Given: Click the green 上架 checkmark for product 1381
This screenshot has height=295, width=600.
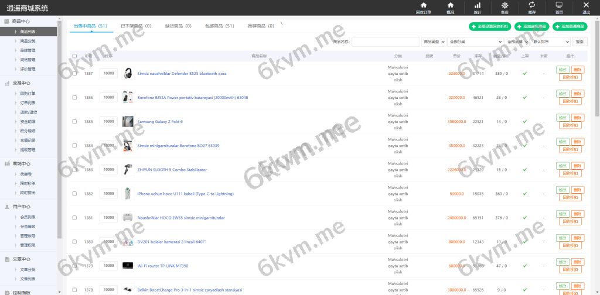Looking at the screenshot, I should click(525, 218).
